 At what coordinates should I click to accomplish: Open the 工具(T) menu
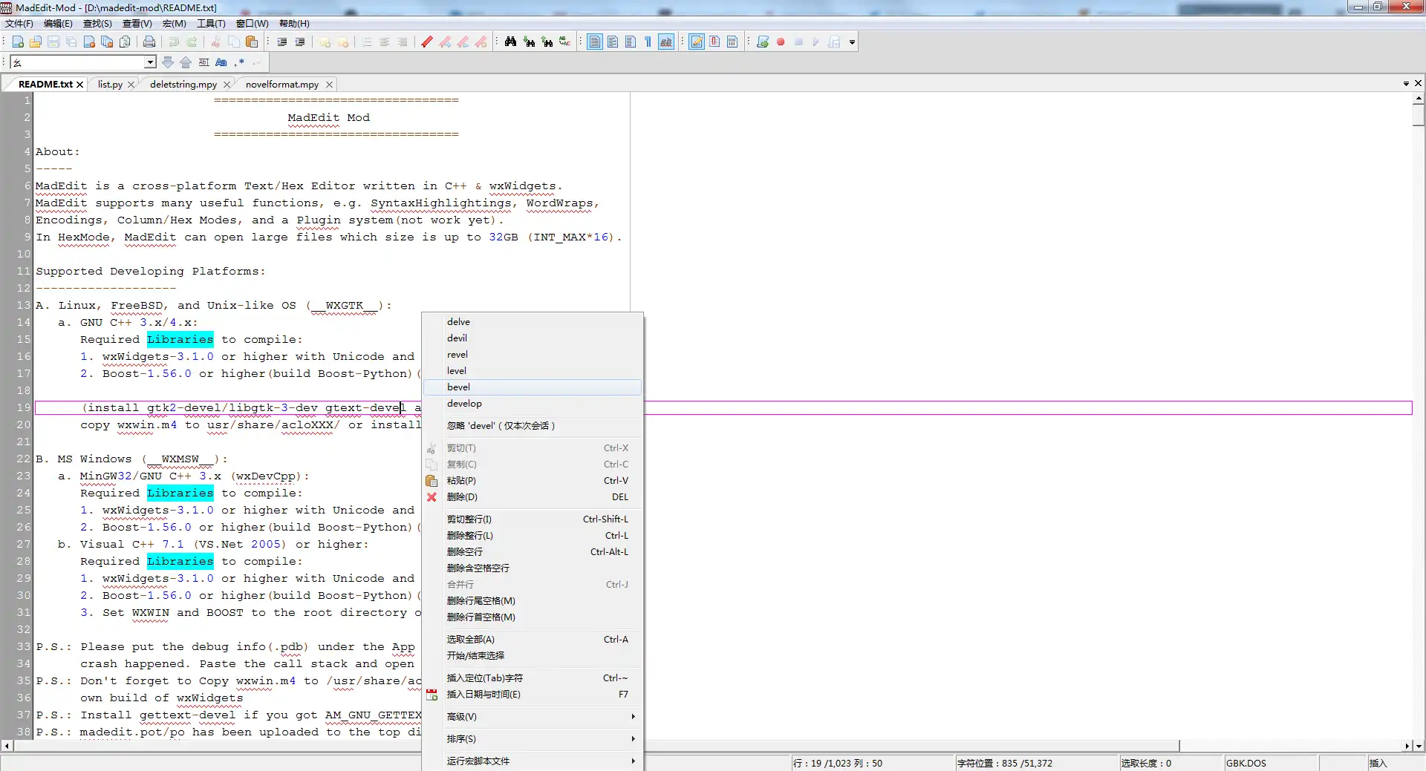point(211,24)
